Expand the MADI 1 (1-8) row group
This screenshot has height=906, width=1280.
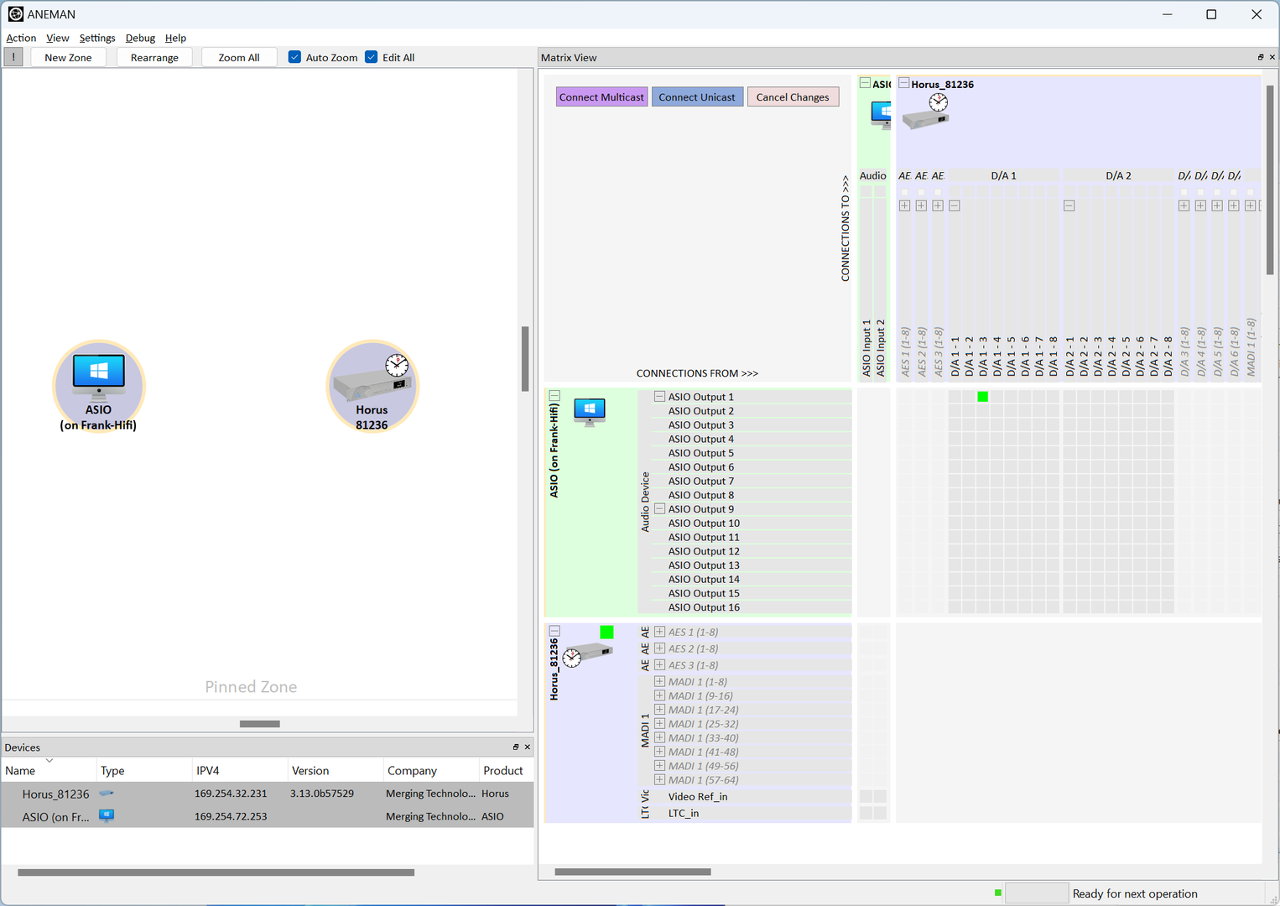click(x=659, y=682)
